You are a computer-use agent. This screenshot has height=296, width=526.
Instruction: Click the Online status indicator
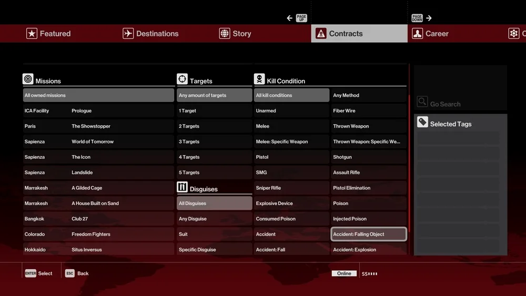(x=344, y=273)
